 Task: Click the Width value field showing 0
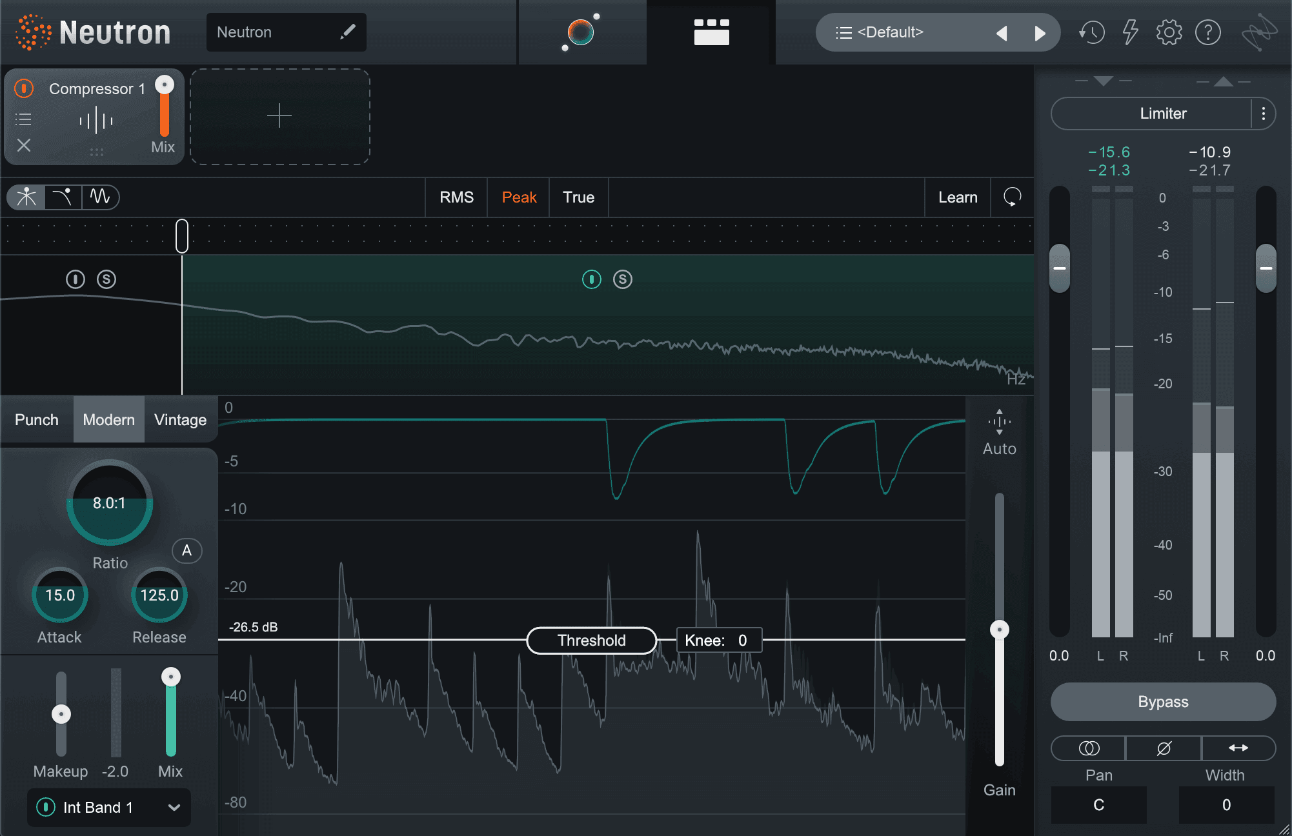coord(1226,805)
